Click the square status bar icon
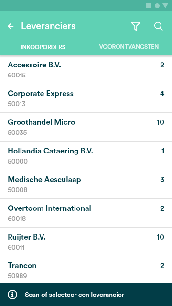Screen dimensions: 172x306 tap(149, 6)
